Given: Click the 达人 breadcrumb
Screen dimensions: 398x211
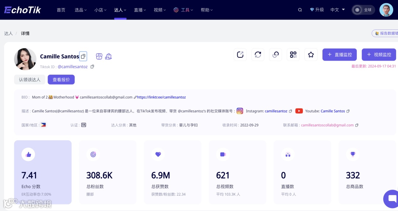Looking at the screenshot, I should 8,33.
